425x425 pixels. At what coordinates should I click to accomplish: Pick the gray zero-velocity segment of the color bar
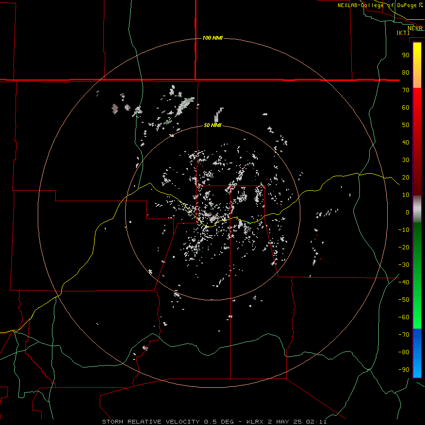[417, 209]
